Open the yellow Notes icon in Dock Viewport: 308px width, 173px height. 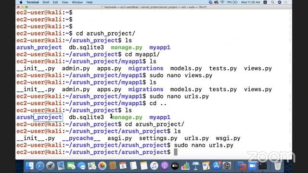pyautogui.click(x=144, y=166)
